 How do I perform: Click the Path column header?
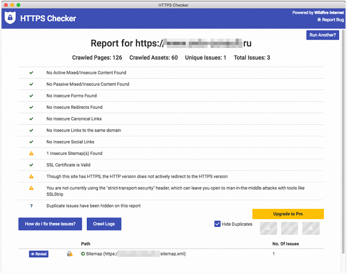click(85, 244)
